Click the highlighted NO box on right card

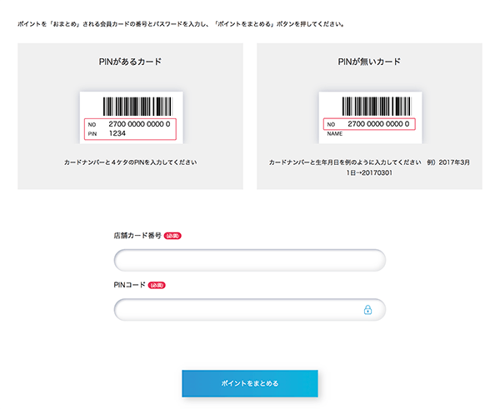tap(369, 124)
